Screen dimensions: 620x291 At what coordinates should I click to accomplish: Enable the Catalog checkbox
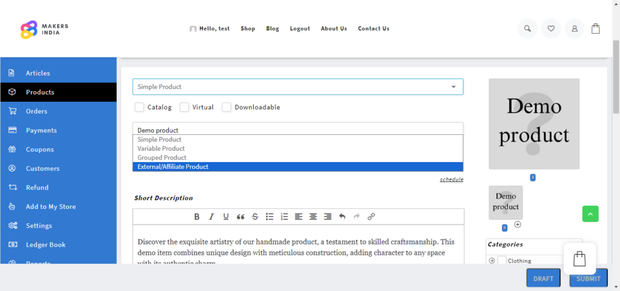click(139, 107)
